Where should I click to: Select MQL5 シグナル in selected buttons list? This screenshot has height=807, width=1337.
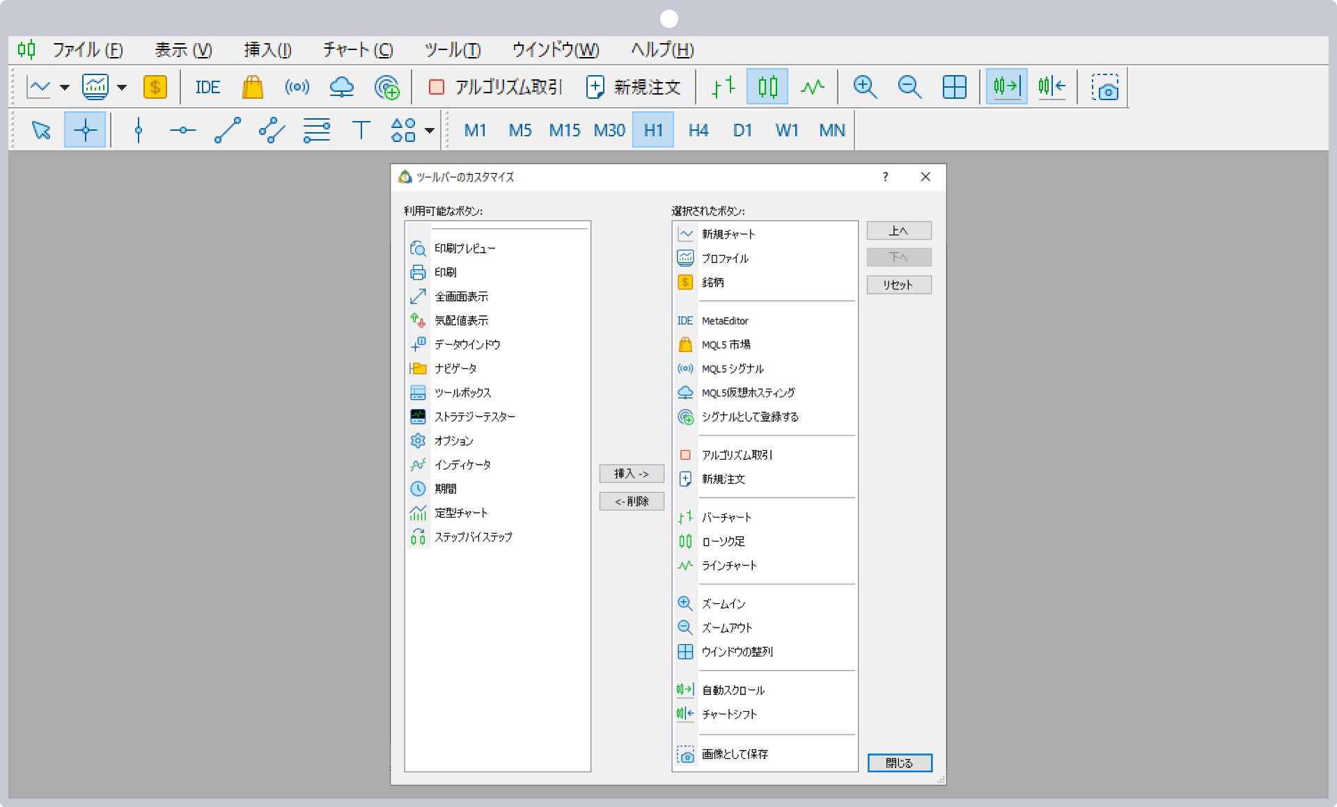point(765,369)
